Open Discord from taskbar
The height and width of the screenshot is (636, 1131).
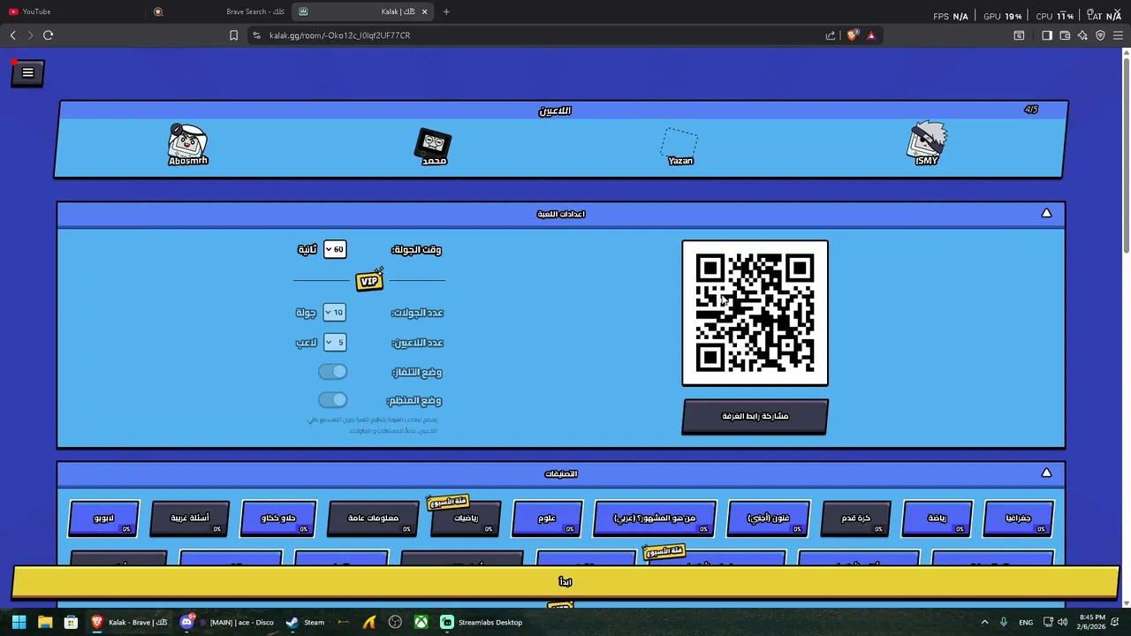[x=228, y=622]
